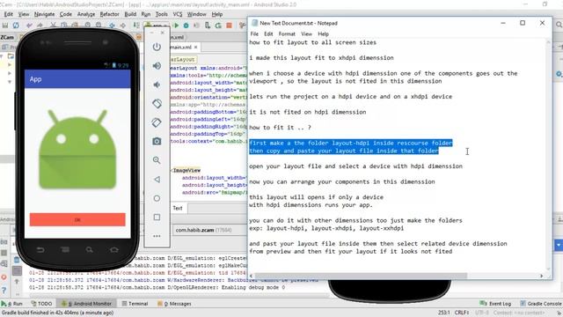Take emulator screenshot with camera icon

[x=157, y=141]
